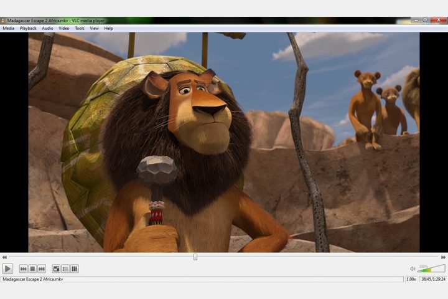
Task: Click the seek bar position handle
Action: click(195, 257)
